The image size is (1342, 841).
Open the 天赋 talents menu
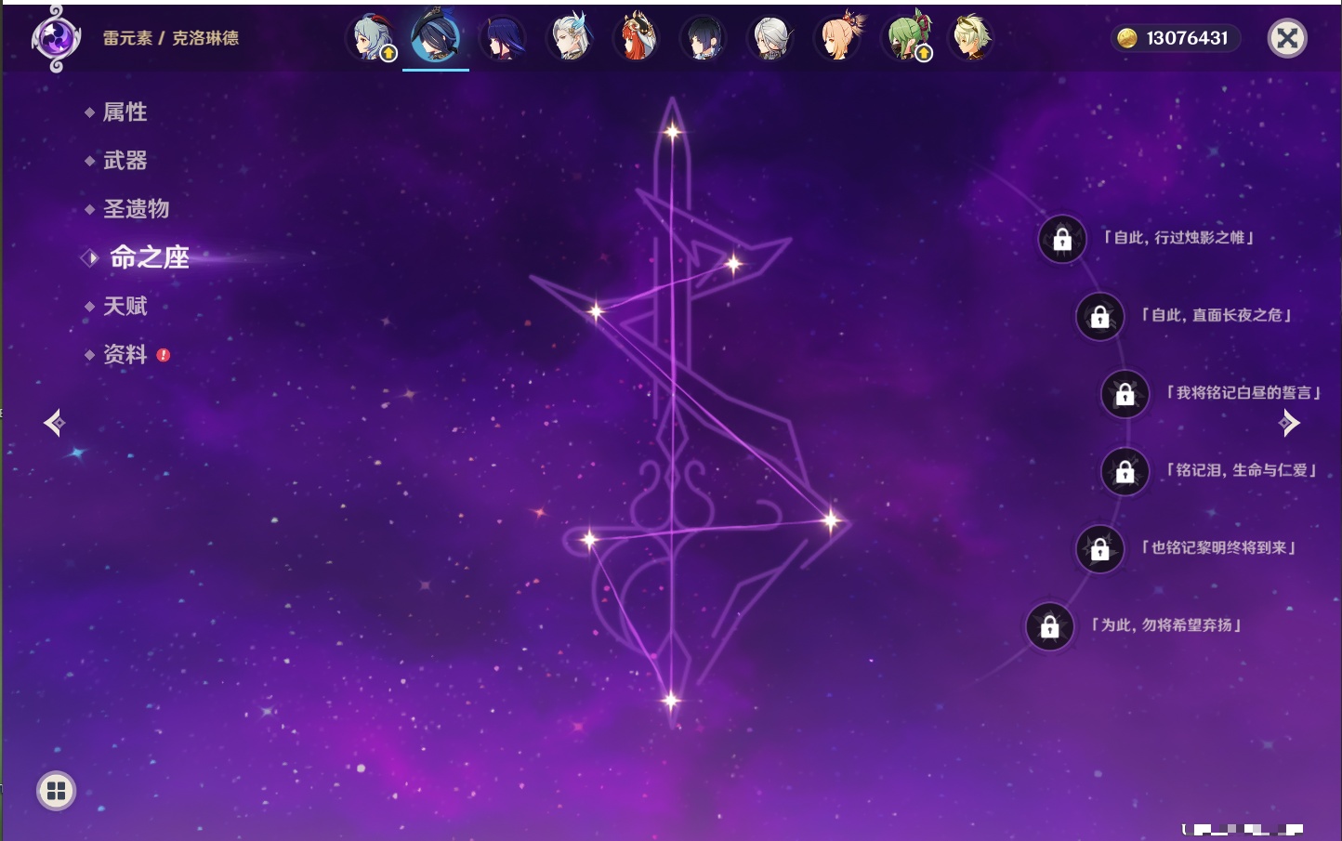pos(125,306)
